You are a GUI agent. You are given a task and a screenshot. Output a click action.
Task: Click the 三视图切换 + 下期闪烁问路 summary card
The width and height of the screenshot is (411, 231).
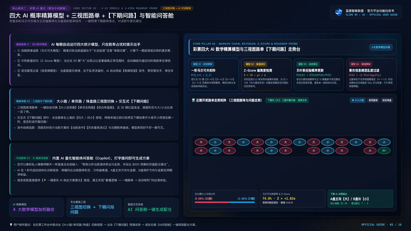[94, 207]
